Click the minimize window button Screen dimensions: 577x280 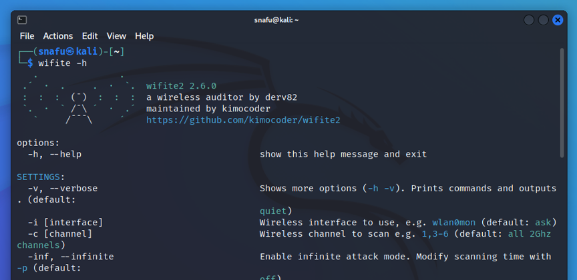tap(529, 20)
